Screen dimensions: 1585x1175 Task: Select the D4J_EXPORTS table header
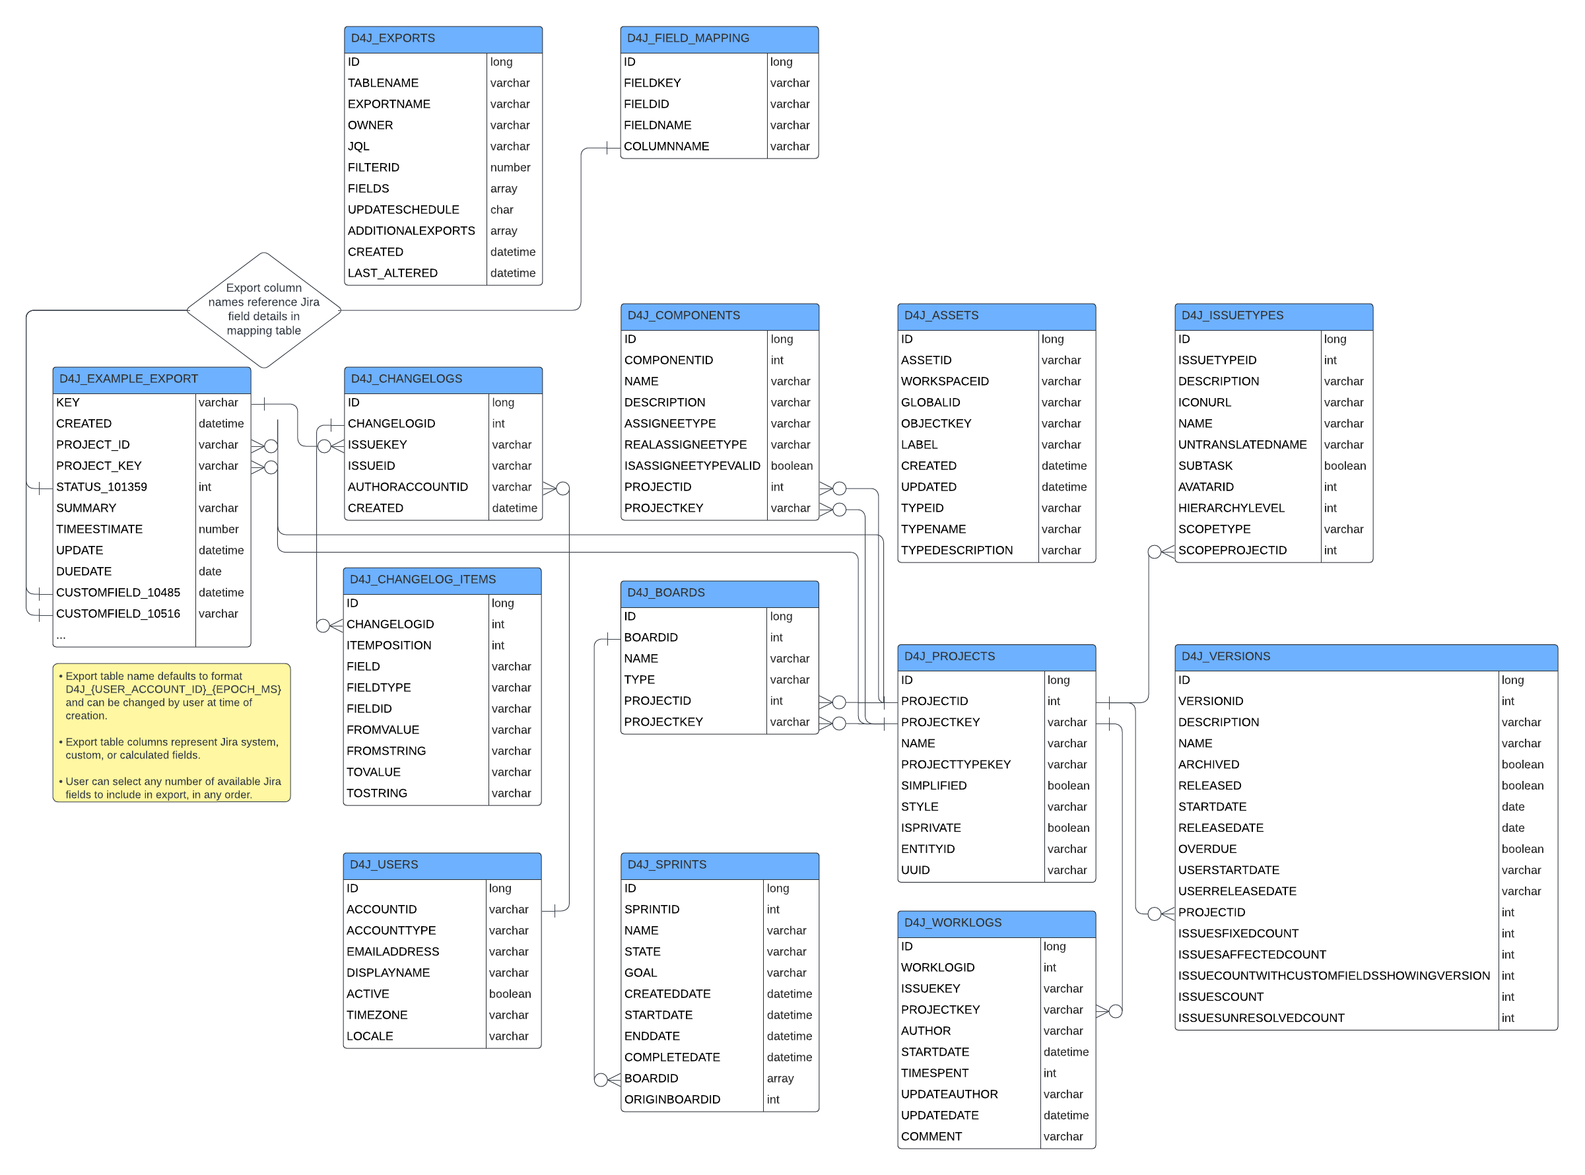tap(443, 39)
